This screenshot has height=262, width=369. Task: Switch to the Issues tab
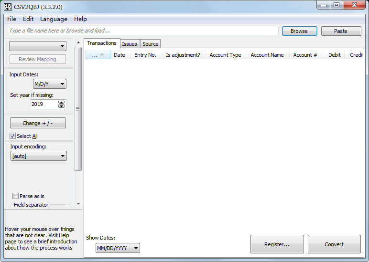(x=130, y=44)
